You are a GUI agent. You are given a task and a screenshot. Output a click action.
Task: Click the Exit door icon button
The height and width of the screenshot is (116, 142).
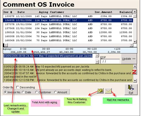(131, 90)
